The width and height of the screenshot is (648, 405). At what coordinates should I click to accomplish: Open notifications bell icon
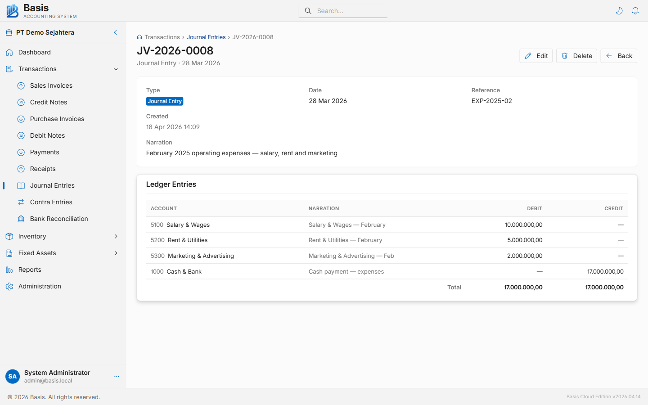(635, 11)
